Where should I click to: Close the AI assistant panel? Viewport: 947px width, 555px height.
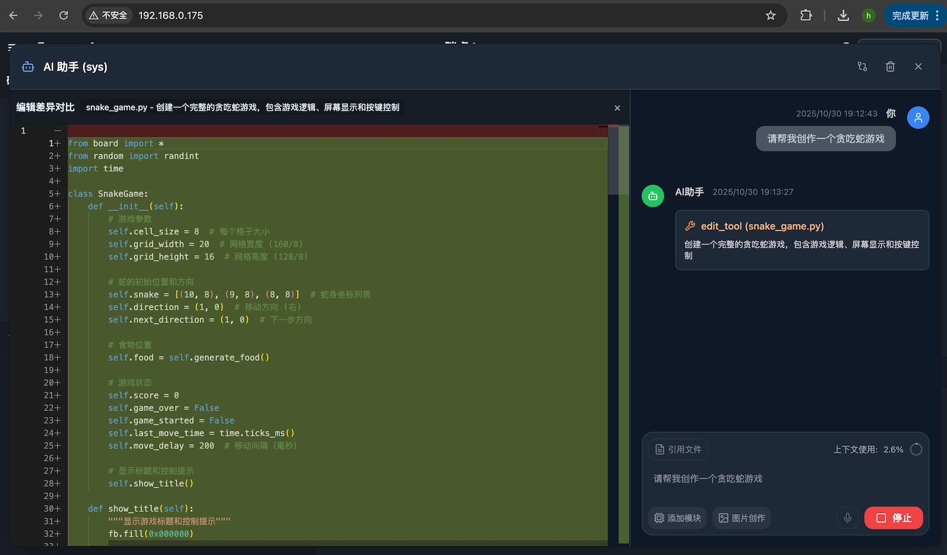(x=918, y=67)
